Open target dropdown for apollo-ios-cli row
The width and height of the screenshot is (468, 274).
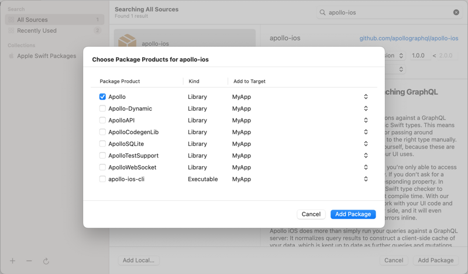coord(366,179)
